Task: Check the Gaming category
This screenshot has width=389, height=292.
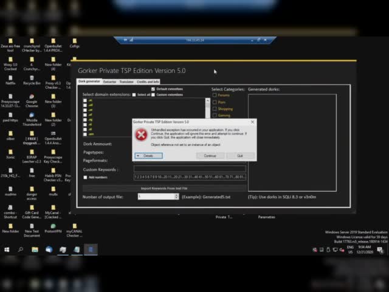Action: (x=215, y=115)
